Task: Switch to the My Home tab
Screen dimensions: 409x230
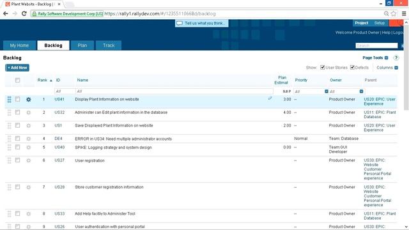Action: click(x=19, y=45)
